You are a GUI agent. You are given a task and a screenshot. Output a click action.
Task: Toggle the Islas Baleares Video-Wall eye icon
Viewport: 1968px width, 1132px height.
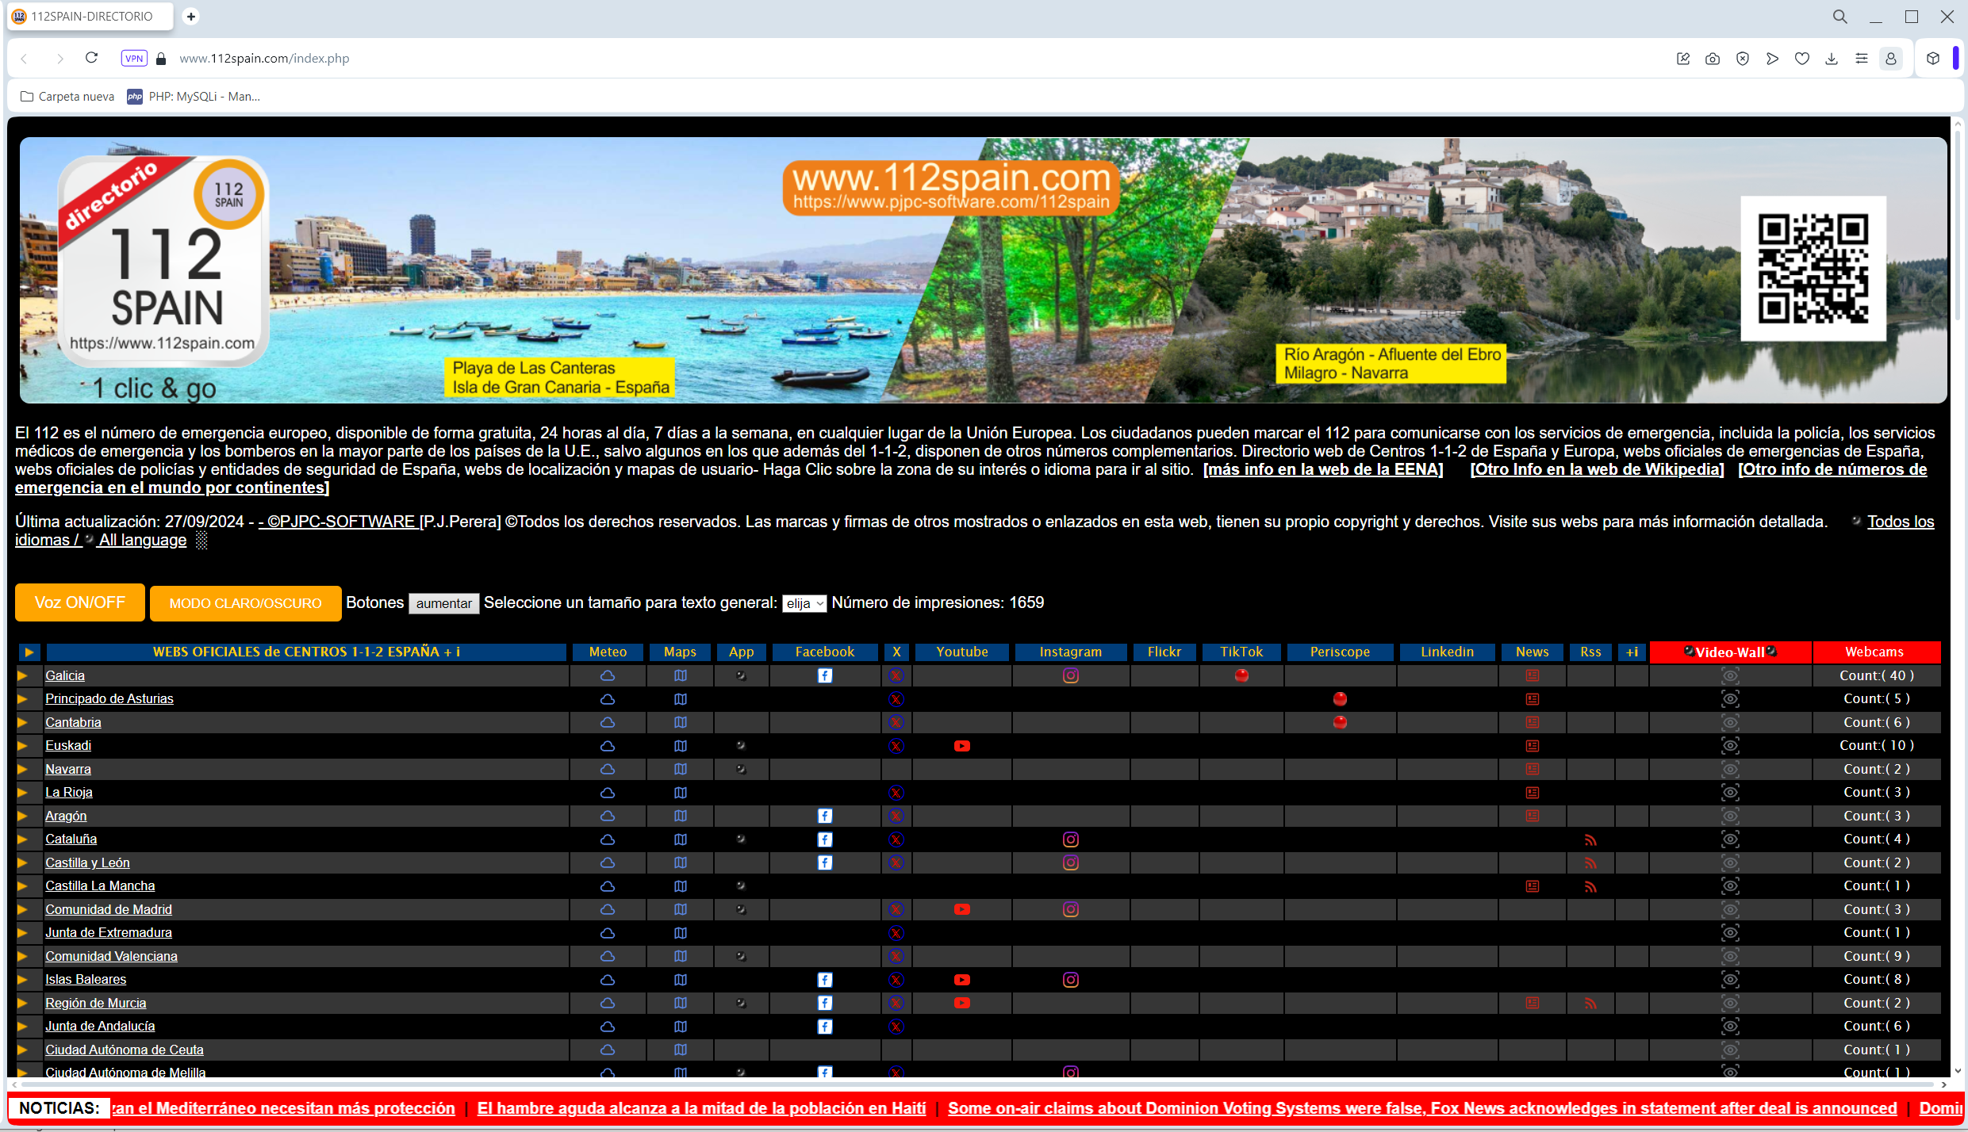click(x=1730, y=979)
